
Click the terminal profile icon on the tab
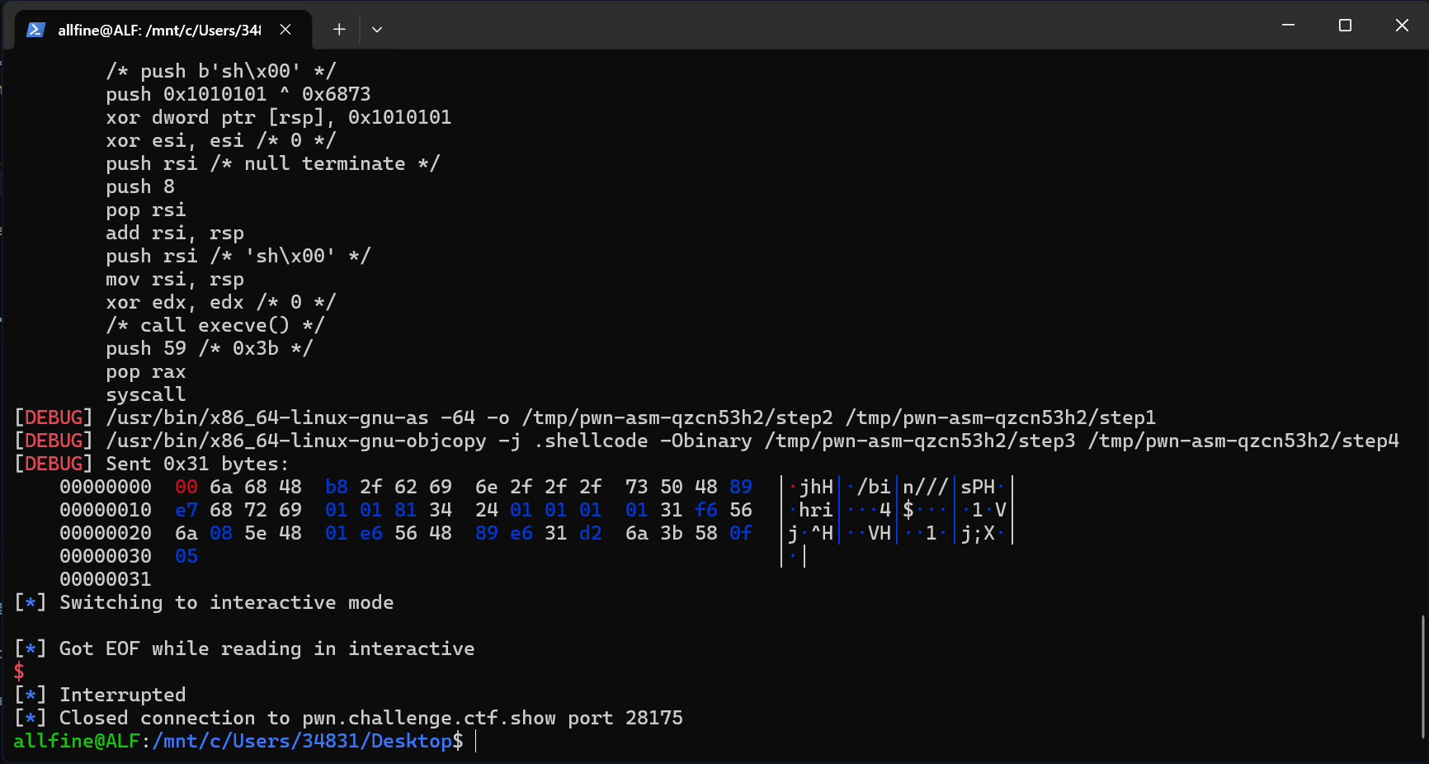coord(35,30)
